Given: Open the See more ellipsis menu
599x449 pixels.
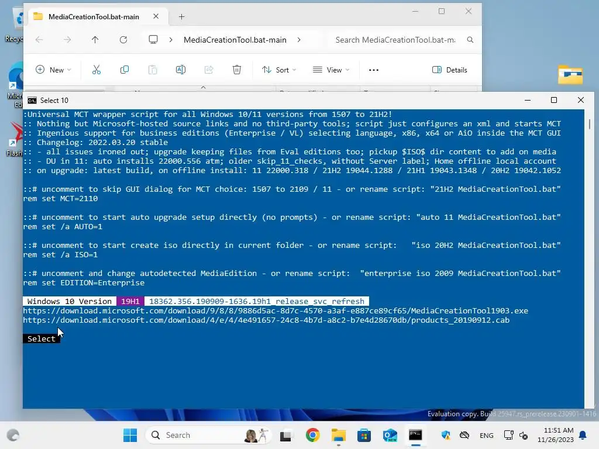Looking at the screenshot, I should 374,70.
